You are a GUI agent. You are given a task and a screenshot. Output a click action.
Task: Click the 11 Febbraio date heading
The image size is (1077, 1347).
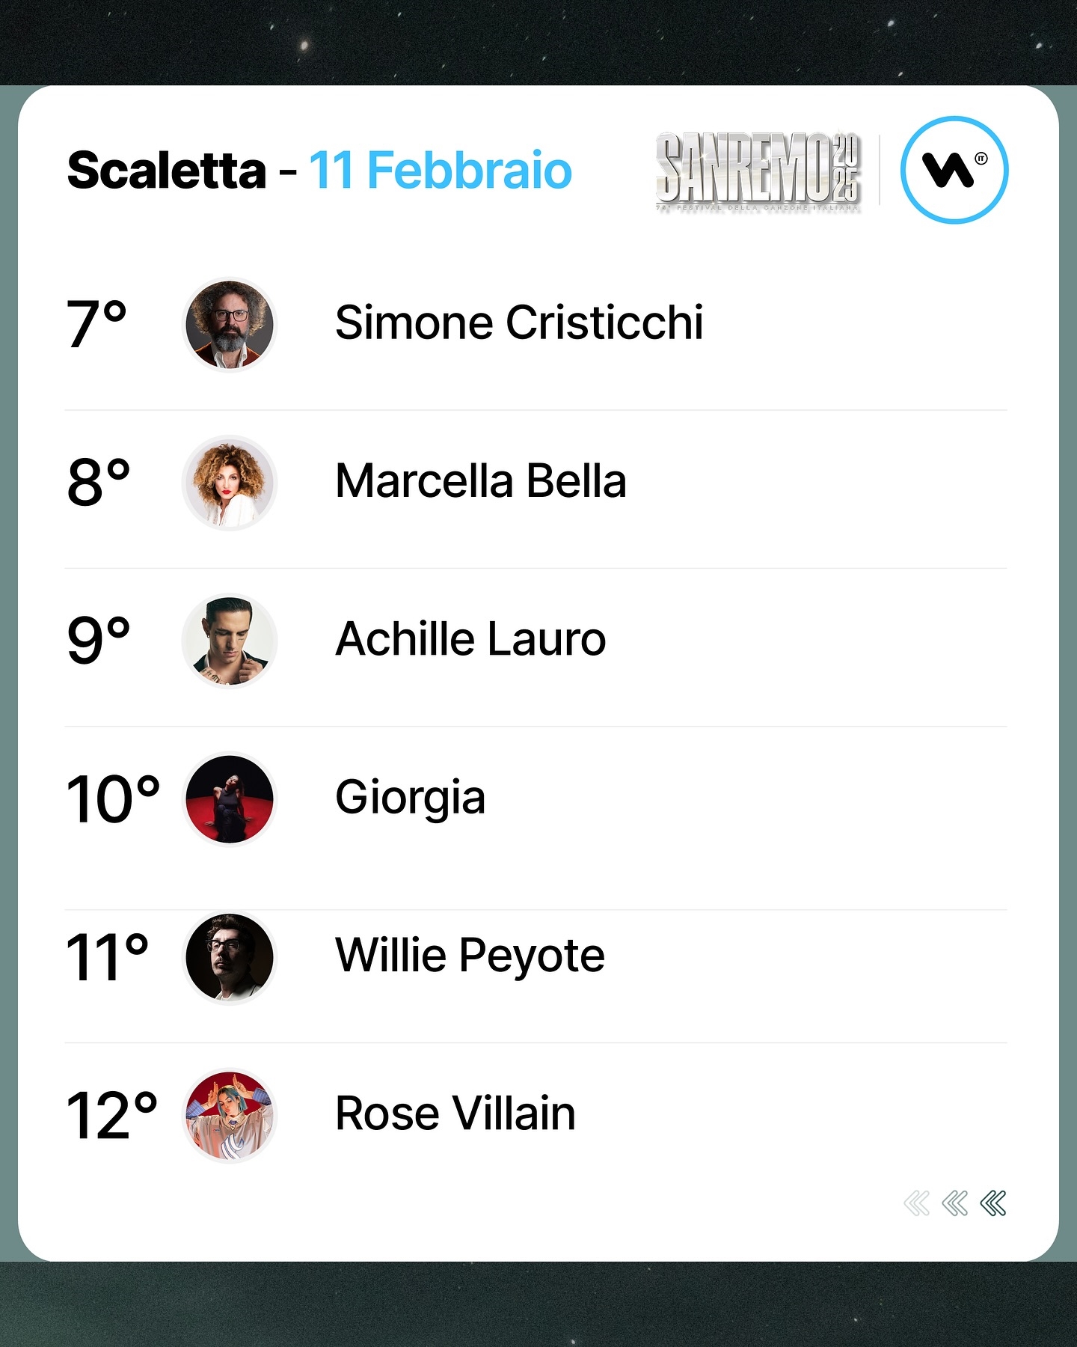pyautogui.click(x=441, y=171)
